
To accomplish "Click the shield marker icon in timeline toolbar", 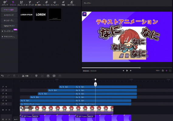I will (36, 76).
